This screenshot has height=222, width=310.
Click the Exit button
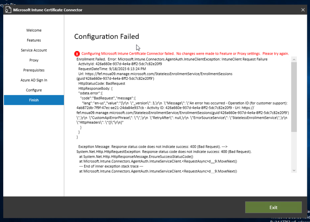(x=273, y=207)
